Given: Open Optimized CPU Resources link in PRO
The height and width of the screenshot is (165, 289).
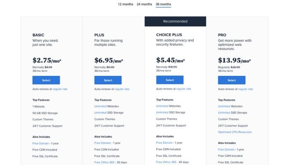Looking at the screenshot, I should click(x=235, y=132).
